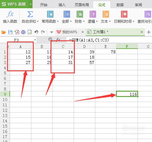Select cell D3 containing 57

point(84,62)
